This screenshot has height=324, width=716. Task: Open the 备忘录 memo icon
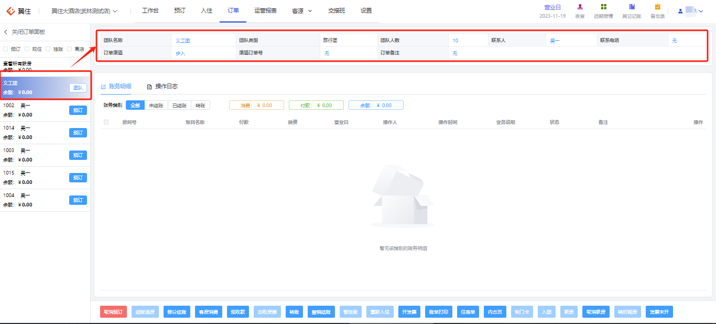coord(657,7)
